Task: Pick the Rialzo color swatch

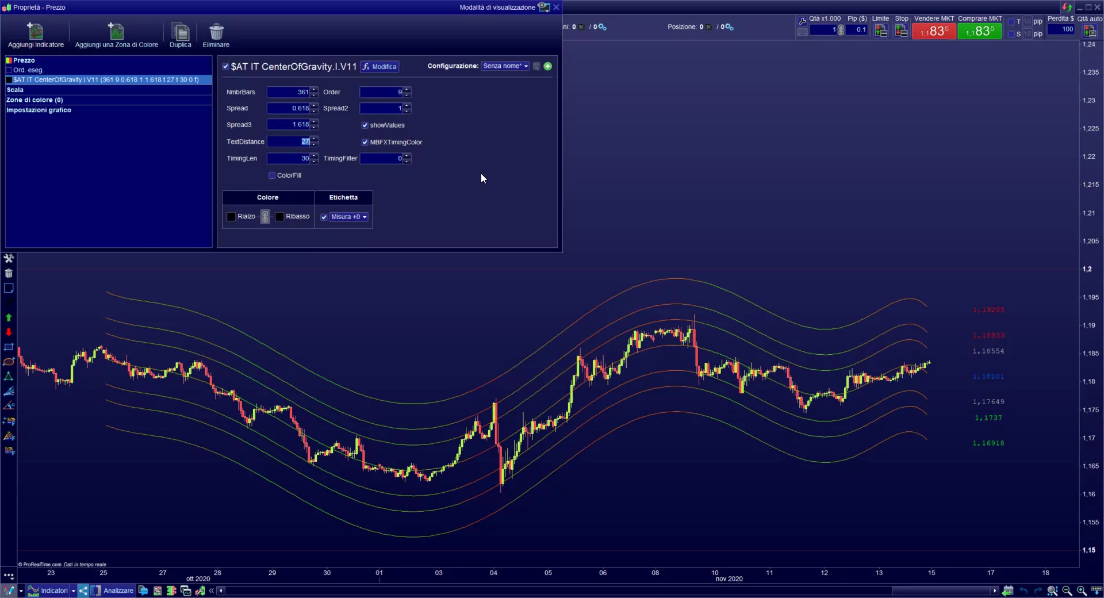Action: pos(232,217)
